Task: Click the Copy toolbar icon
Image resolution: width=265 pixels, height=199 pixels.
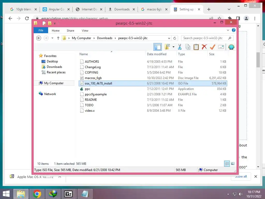Action: pyautogui.click(x=188, y=47)
